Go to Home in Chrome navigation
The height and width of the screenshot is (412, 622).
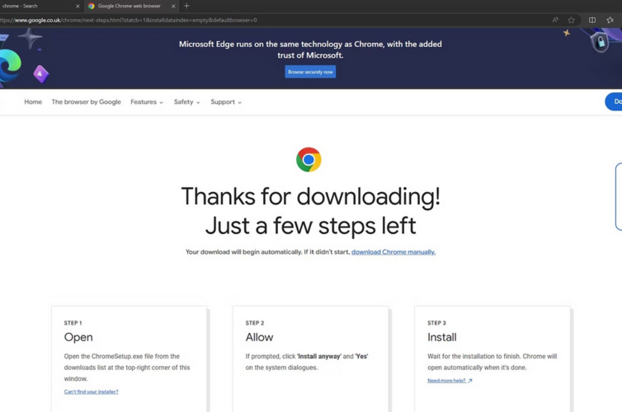tap(33, 102)
